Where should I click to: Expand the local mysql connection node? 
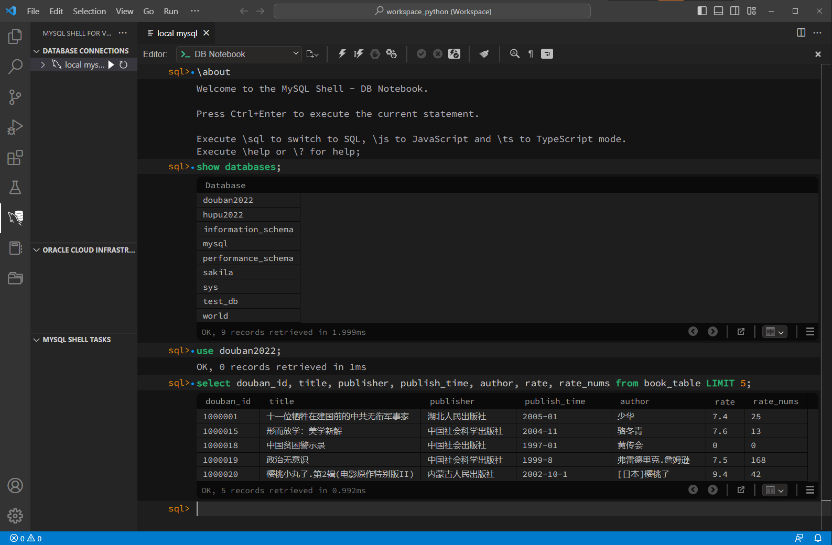point(42,64)
